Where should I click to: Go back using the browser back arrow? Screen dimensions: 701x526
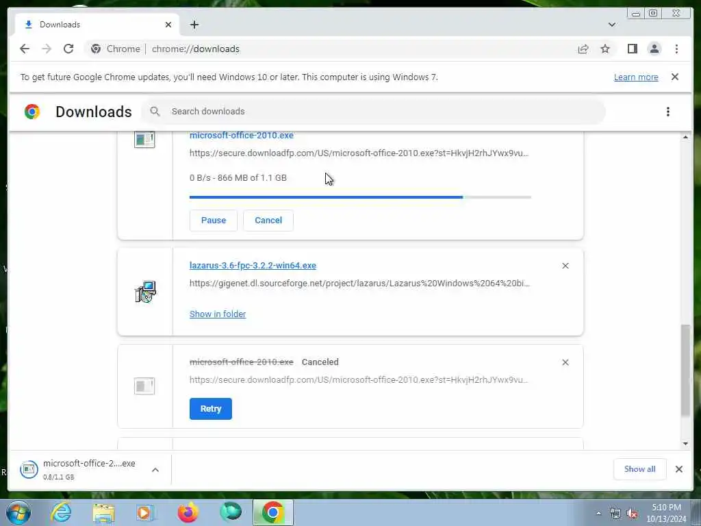[25, 49]
